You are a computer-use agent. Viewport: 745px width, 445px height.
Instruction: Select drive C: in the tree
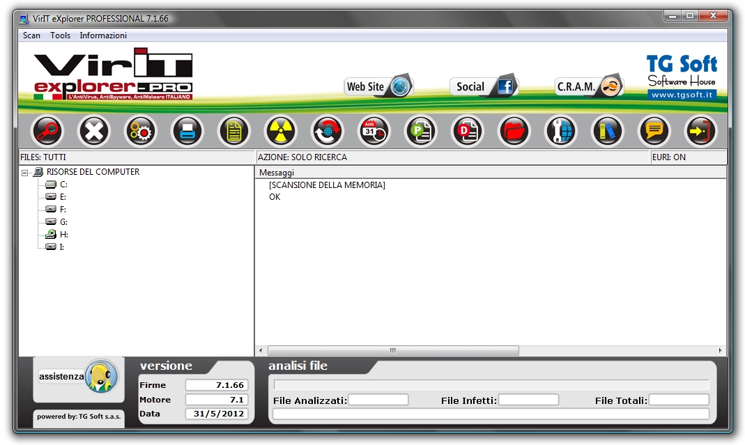pyautogui.click(x=63, y=185)
